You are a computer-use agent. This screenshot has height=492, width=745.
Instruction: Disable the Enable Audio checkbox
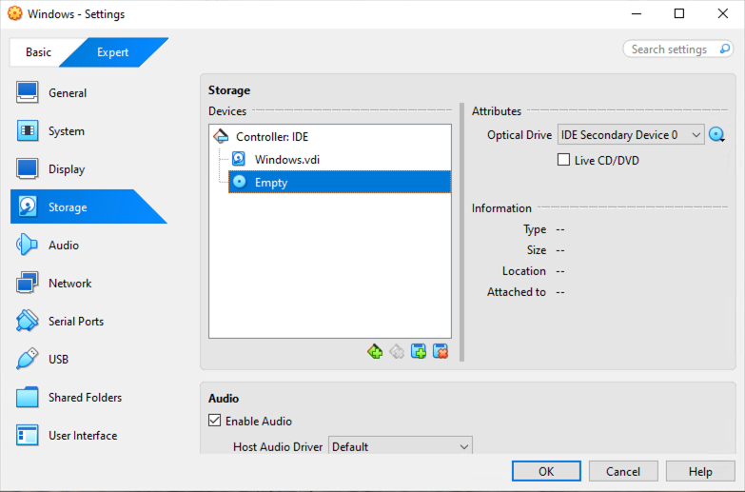pyautogui.click(x=215, y=421)
